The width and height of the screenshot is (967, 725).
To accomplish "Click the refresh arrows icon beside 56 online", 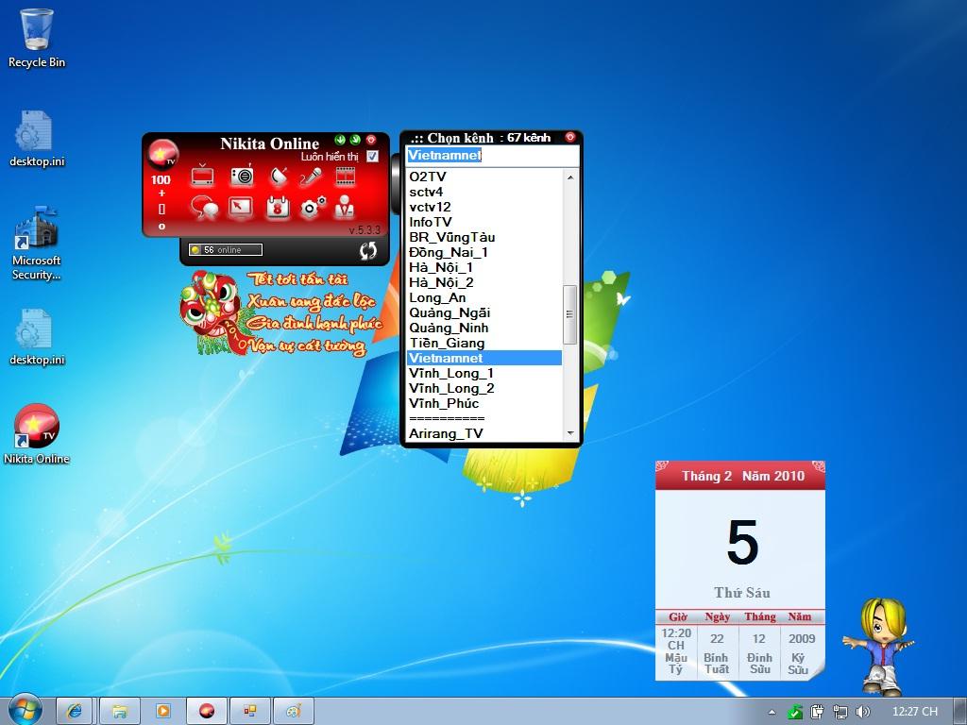I will click(368, 250).
